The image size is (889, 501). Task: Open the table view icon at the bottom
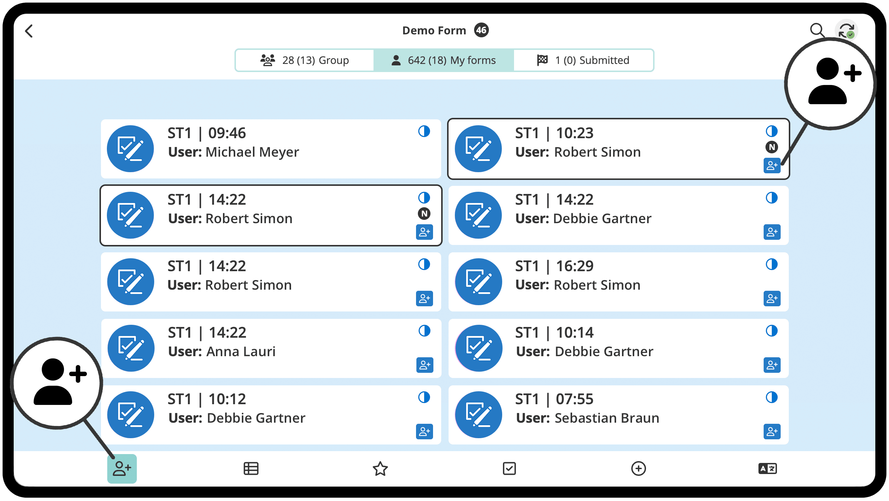pyautogui.click(x=251, y=468)
